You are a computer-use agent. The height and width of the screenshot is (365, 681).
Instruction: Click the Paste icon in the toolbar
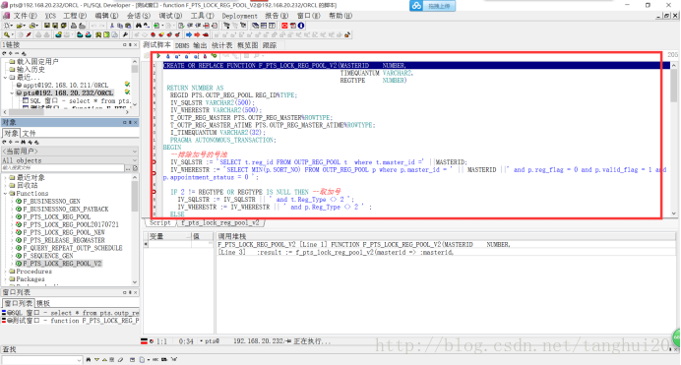click(x=128, y=26)
